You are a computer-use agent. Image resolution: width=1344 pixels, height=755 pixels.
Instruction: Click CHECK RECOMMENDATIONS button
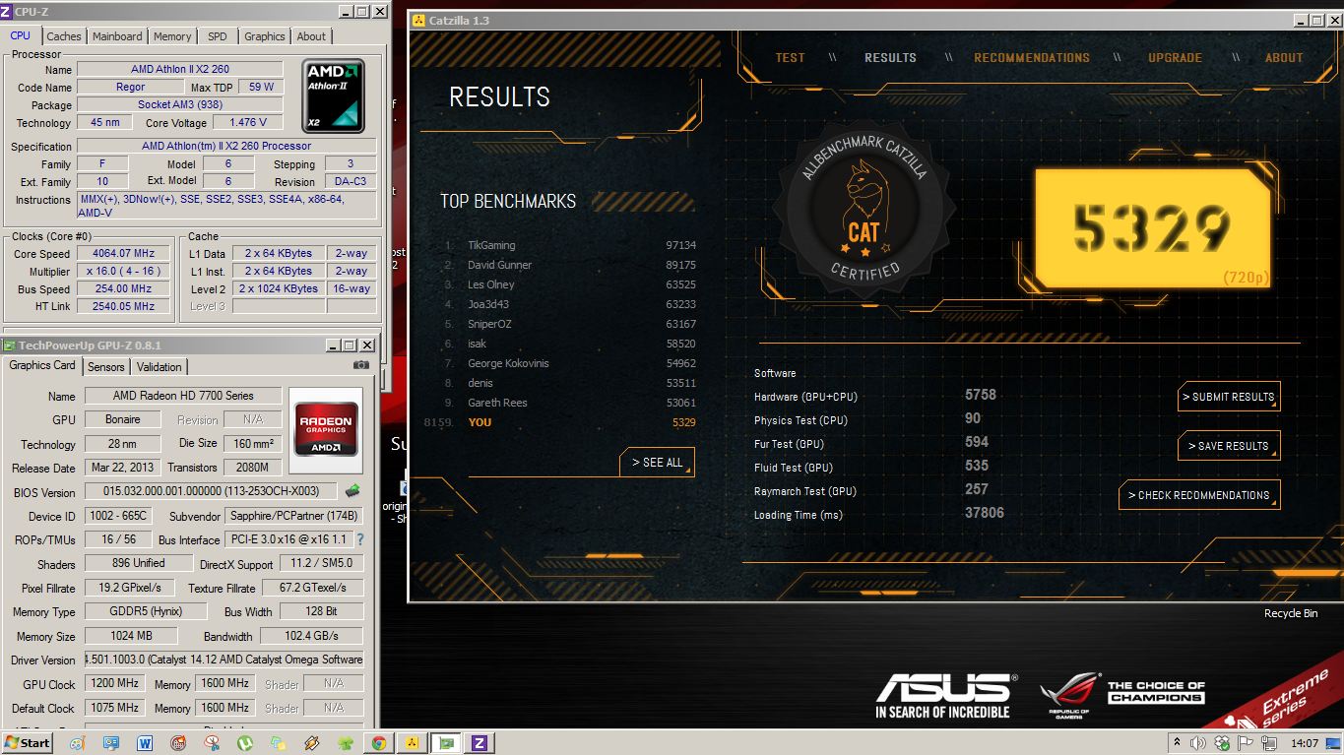coord(1199,495)
